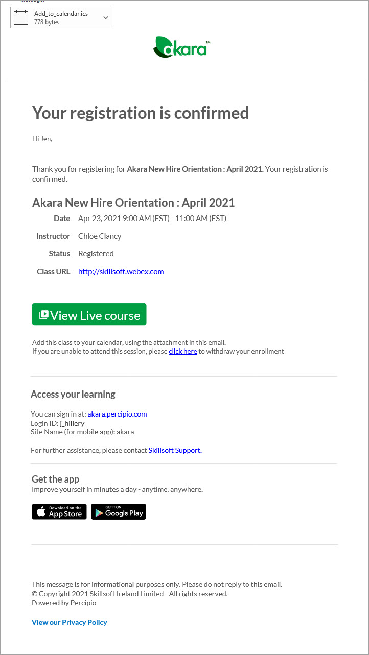
Task: Expand the Add_to_calendar.ics attachment dropdown arrow
Action: tap(106, 18)
